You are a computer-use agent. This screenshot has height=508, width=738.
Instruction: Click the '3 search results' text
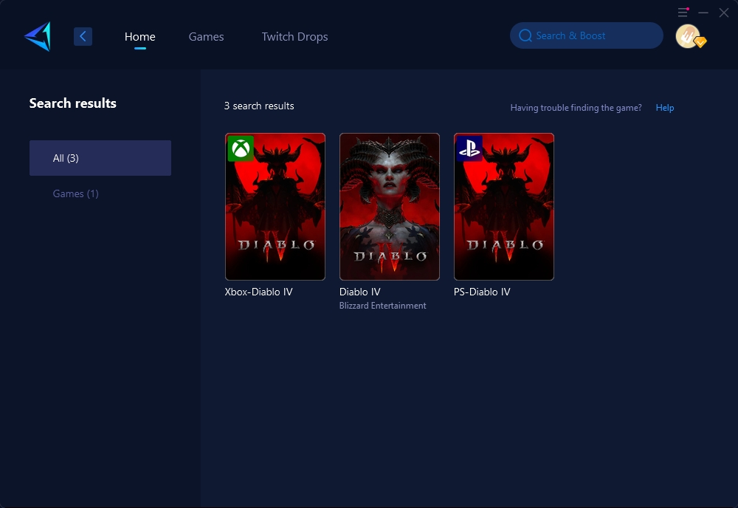coord(259,106)
